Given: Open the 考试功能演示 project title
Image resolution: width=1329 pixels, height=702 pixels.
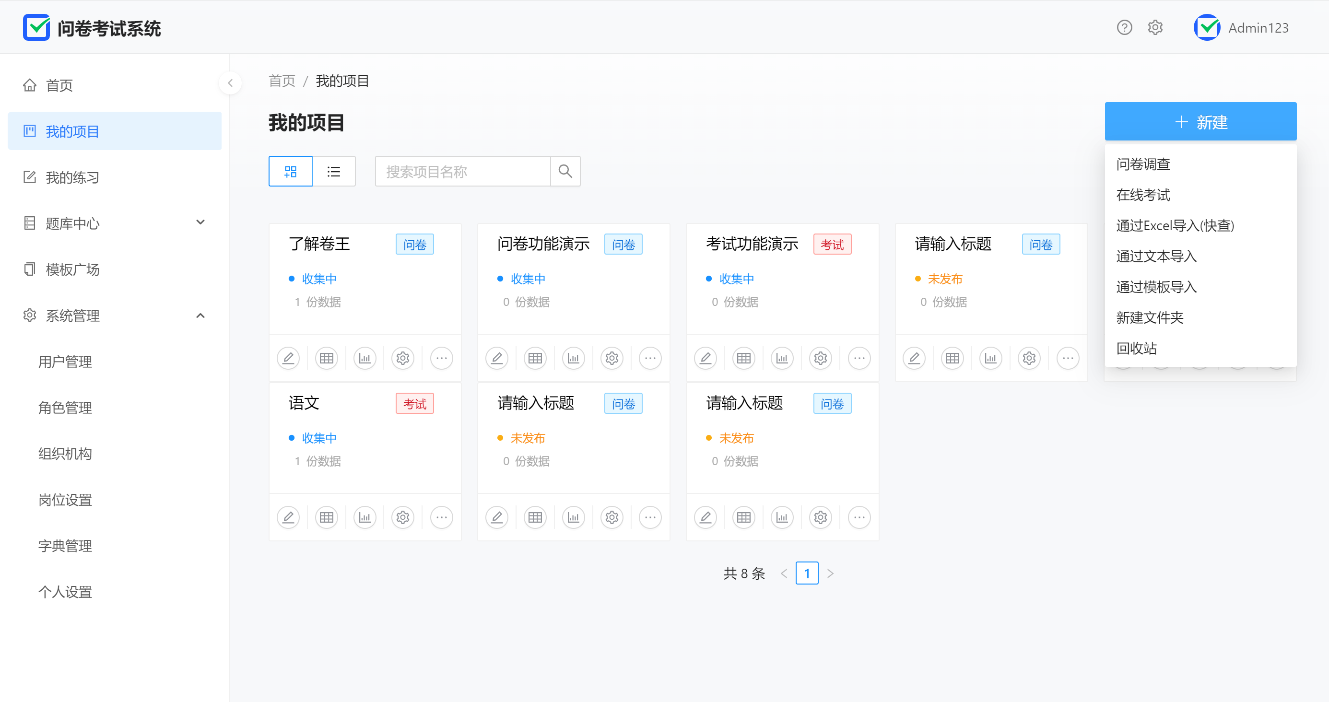Looking at the screenshot, I should coord(752,244).
